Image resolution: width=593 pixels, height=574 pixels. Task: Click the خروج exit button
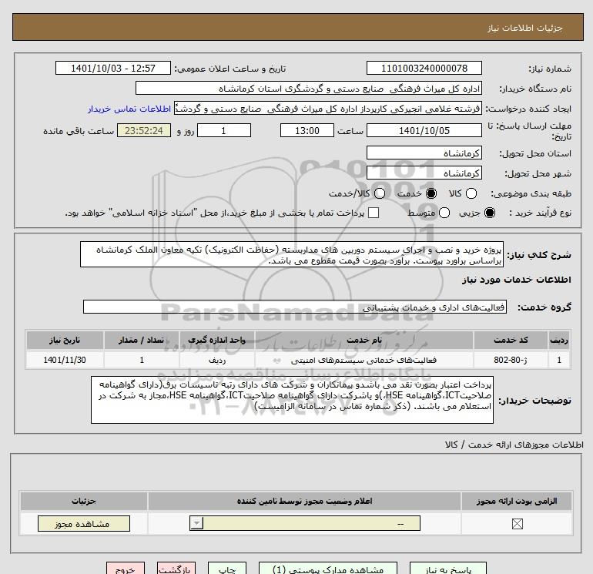pyautogui.click(x=126, y=569)
